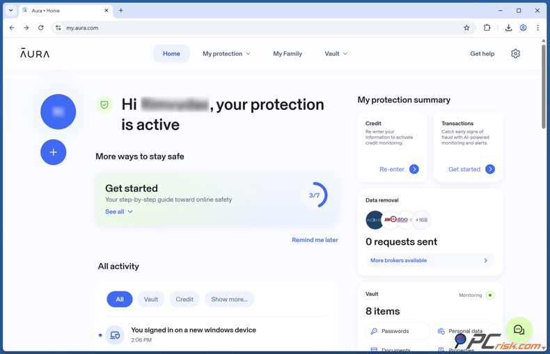Open the settings gear icon
The width and height of the screenshot is (550, 354).
click(x=515, y=54)
